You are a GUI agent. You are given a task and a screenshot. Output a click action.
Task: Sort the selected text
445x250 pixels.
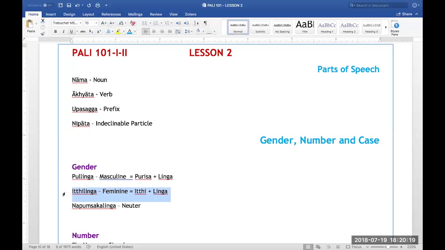point(196,23)
